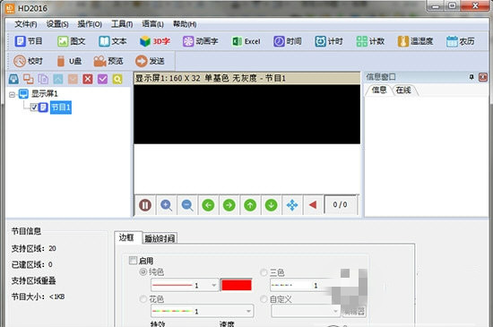Insert a 图文 image-text area

coord(72,41)
